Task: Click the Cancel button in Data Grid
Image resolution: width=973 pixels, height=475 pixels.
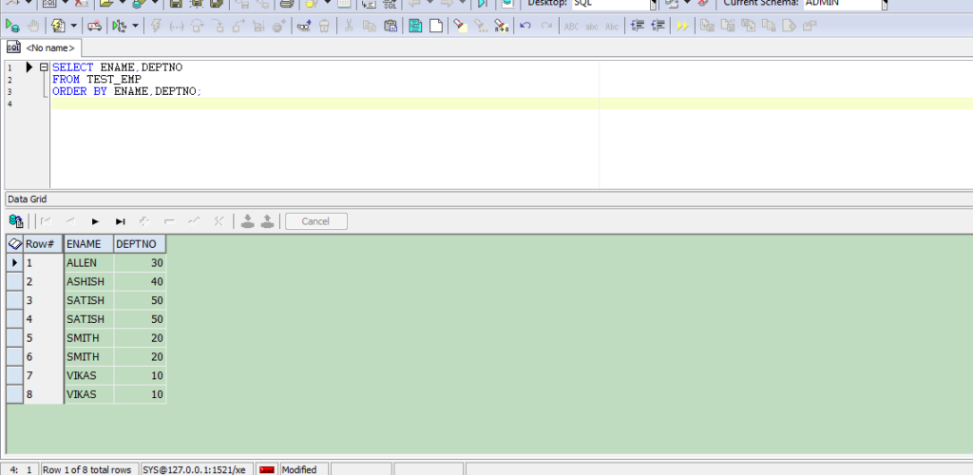Action: 315,221
